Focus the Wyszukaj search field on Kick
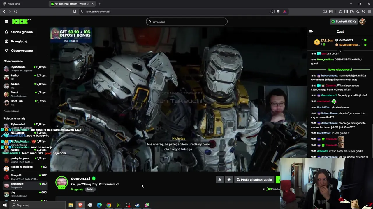This screenshot has height=209, width=373. click(x=187, y=21)
